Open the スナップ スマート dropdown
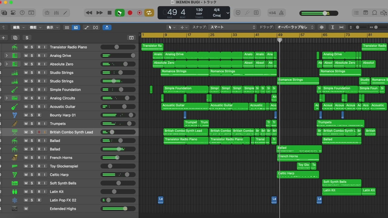This screenshot has height=218, width=388. [232, 27]
